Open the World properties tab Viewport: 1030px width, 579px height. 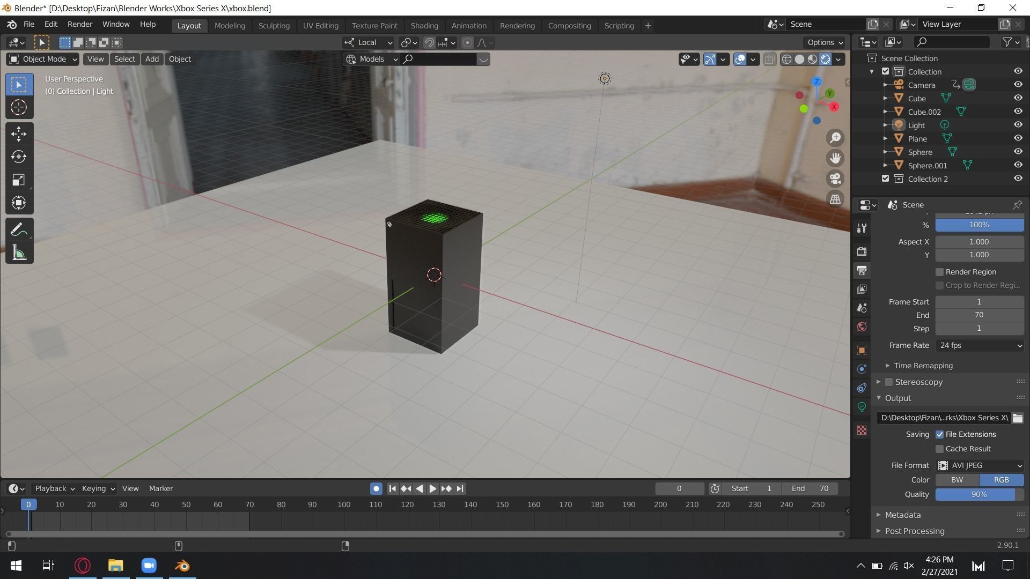point(862,326)
